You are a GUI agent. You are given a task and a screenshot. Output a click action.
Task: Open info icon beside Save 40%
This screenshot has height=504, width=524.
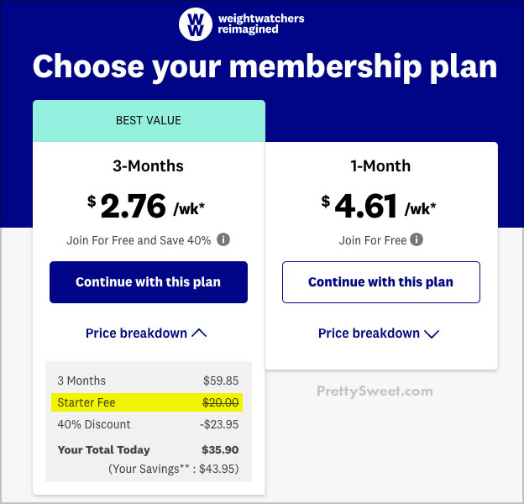click(x=223, y=239)
